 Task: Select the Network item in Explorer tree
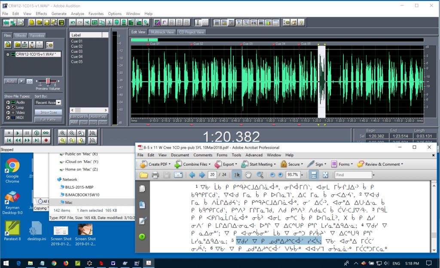pos(70,180)
